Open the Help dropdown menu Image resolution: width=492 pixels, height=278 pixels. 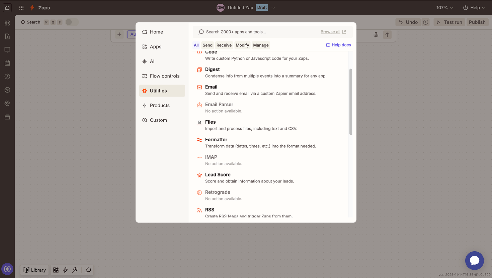click(x=474, y=8)
